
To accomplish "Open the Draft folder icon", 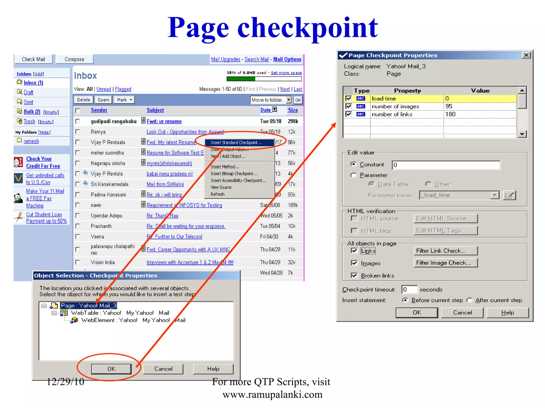I will [x=19, y=92].
